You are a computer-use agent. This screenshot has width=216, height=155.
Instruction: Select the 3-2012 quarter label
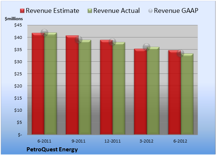(x=147, y=141)
